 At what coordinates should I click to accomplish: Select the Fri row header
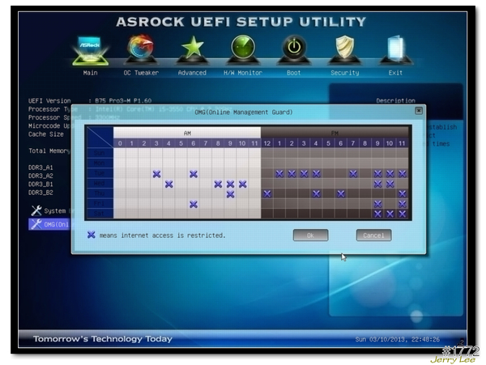click(x=100, y=204)
